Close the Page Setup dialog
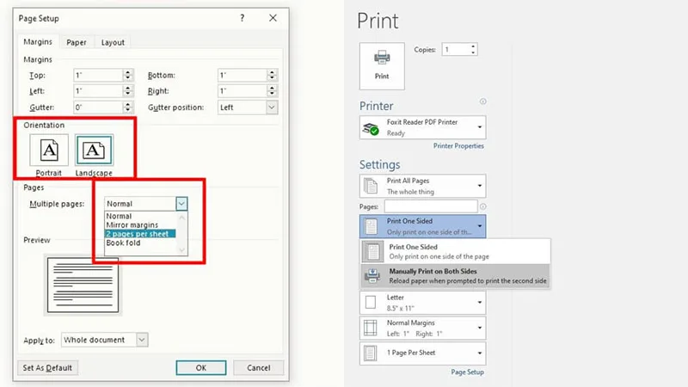The height and width of the screenshot is (387, 688). coord(273,18)
